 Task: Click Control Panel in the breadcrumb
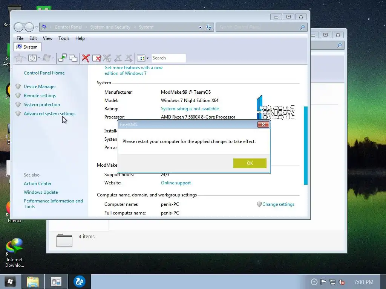click(x=68, y=27)
